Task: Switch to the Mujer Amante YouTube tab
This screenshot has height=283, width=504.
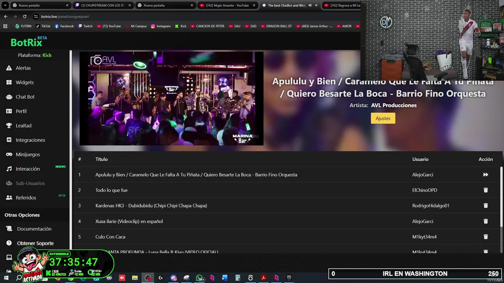Action: point(228,6)
